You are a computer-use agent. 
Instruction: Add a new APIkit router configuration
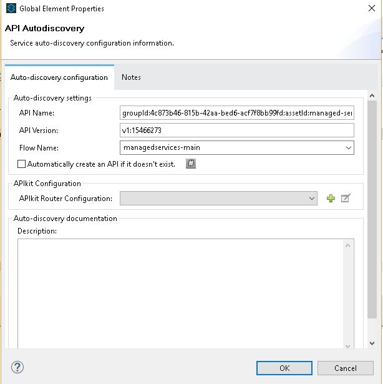coord(331,199)
